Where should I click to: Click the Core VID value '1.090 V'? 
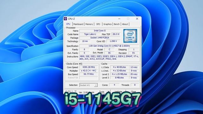(113, 41)
